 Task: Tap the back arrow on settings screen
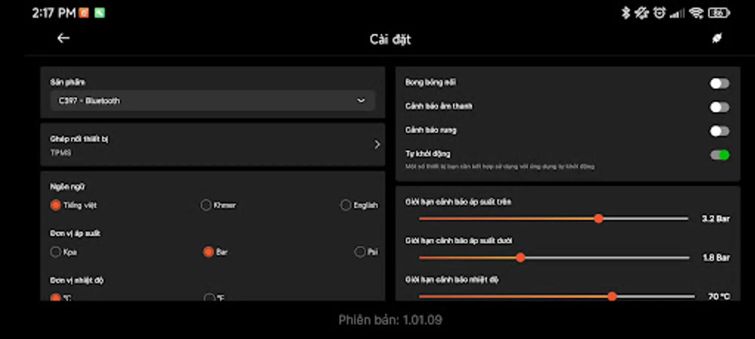click(63, 38)
